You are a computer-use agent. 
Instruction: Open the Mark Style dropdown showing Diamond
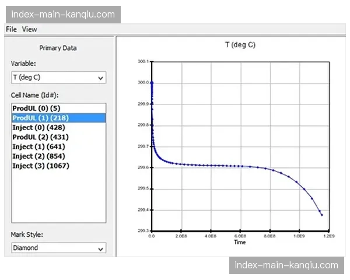[58, 248]
